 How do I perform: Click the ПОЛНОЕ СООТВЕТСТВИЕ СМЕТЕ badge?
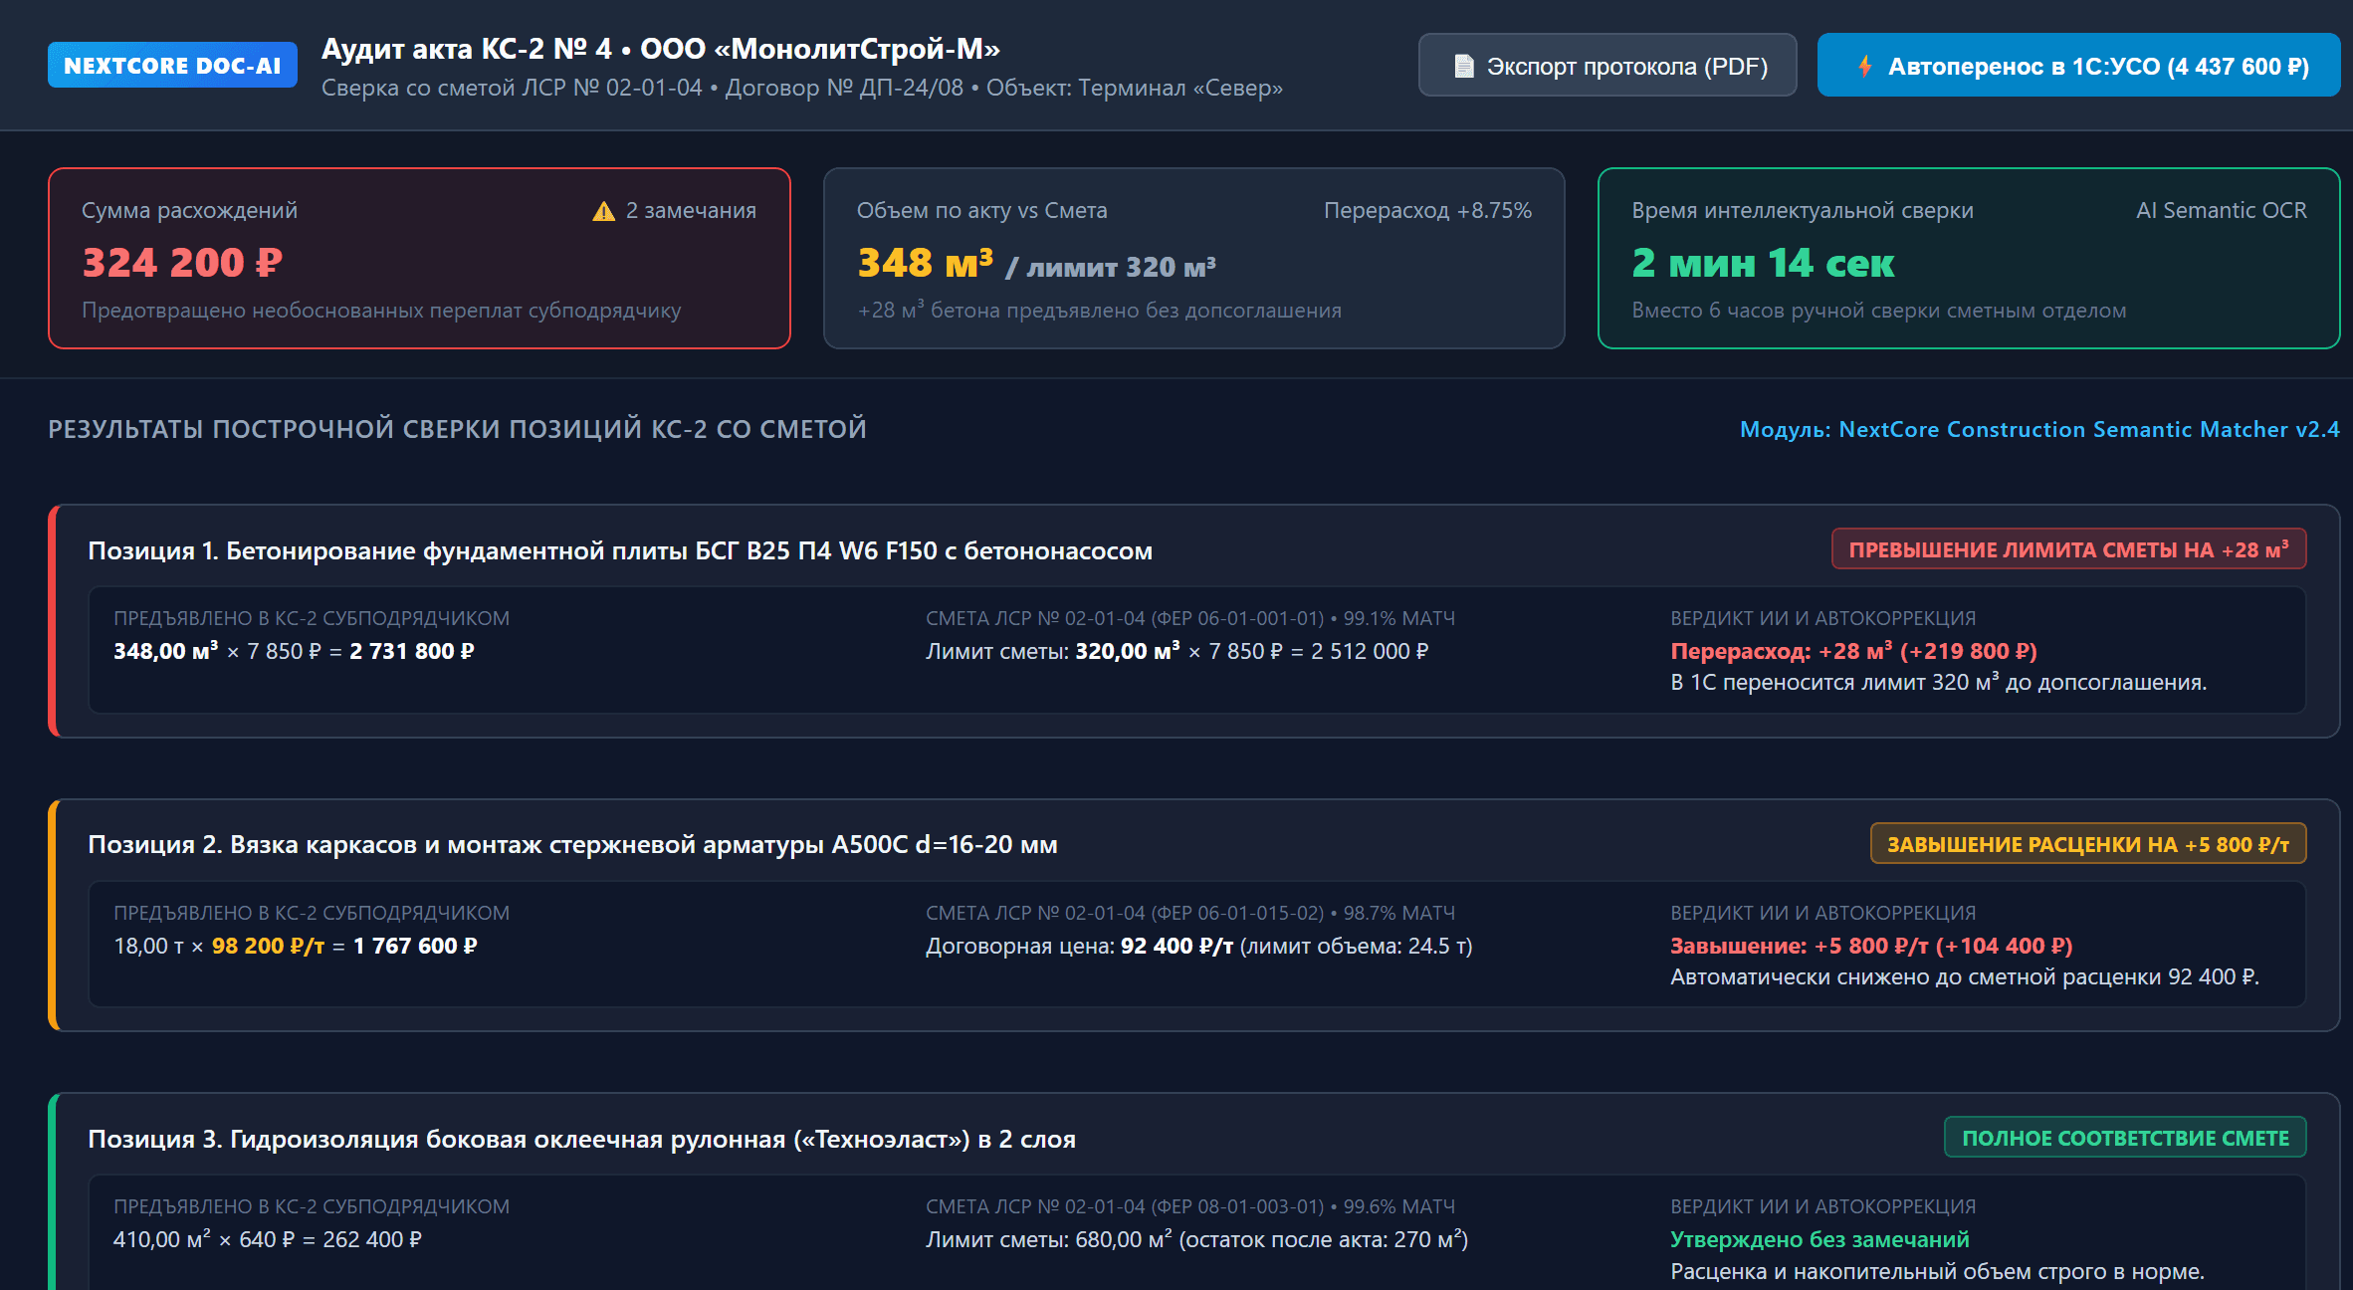click(x=2125, y=1138)
